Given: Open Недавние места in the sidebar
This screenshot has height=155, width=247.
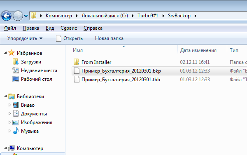Looking at the screenshot, I should [39, 70].
